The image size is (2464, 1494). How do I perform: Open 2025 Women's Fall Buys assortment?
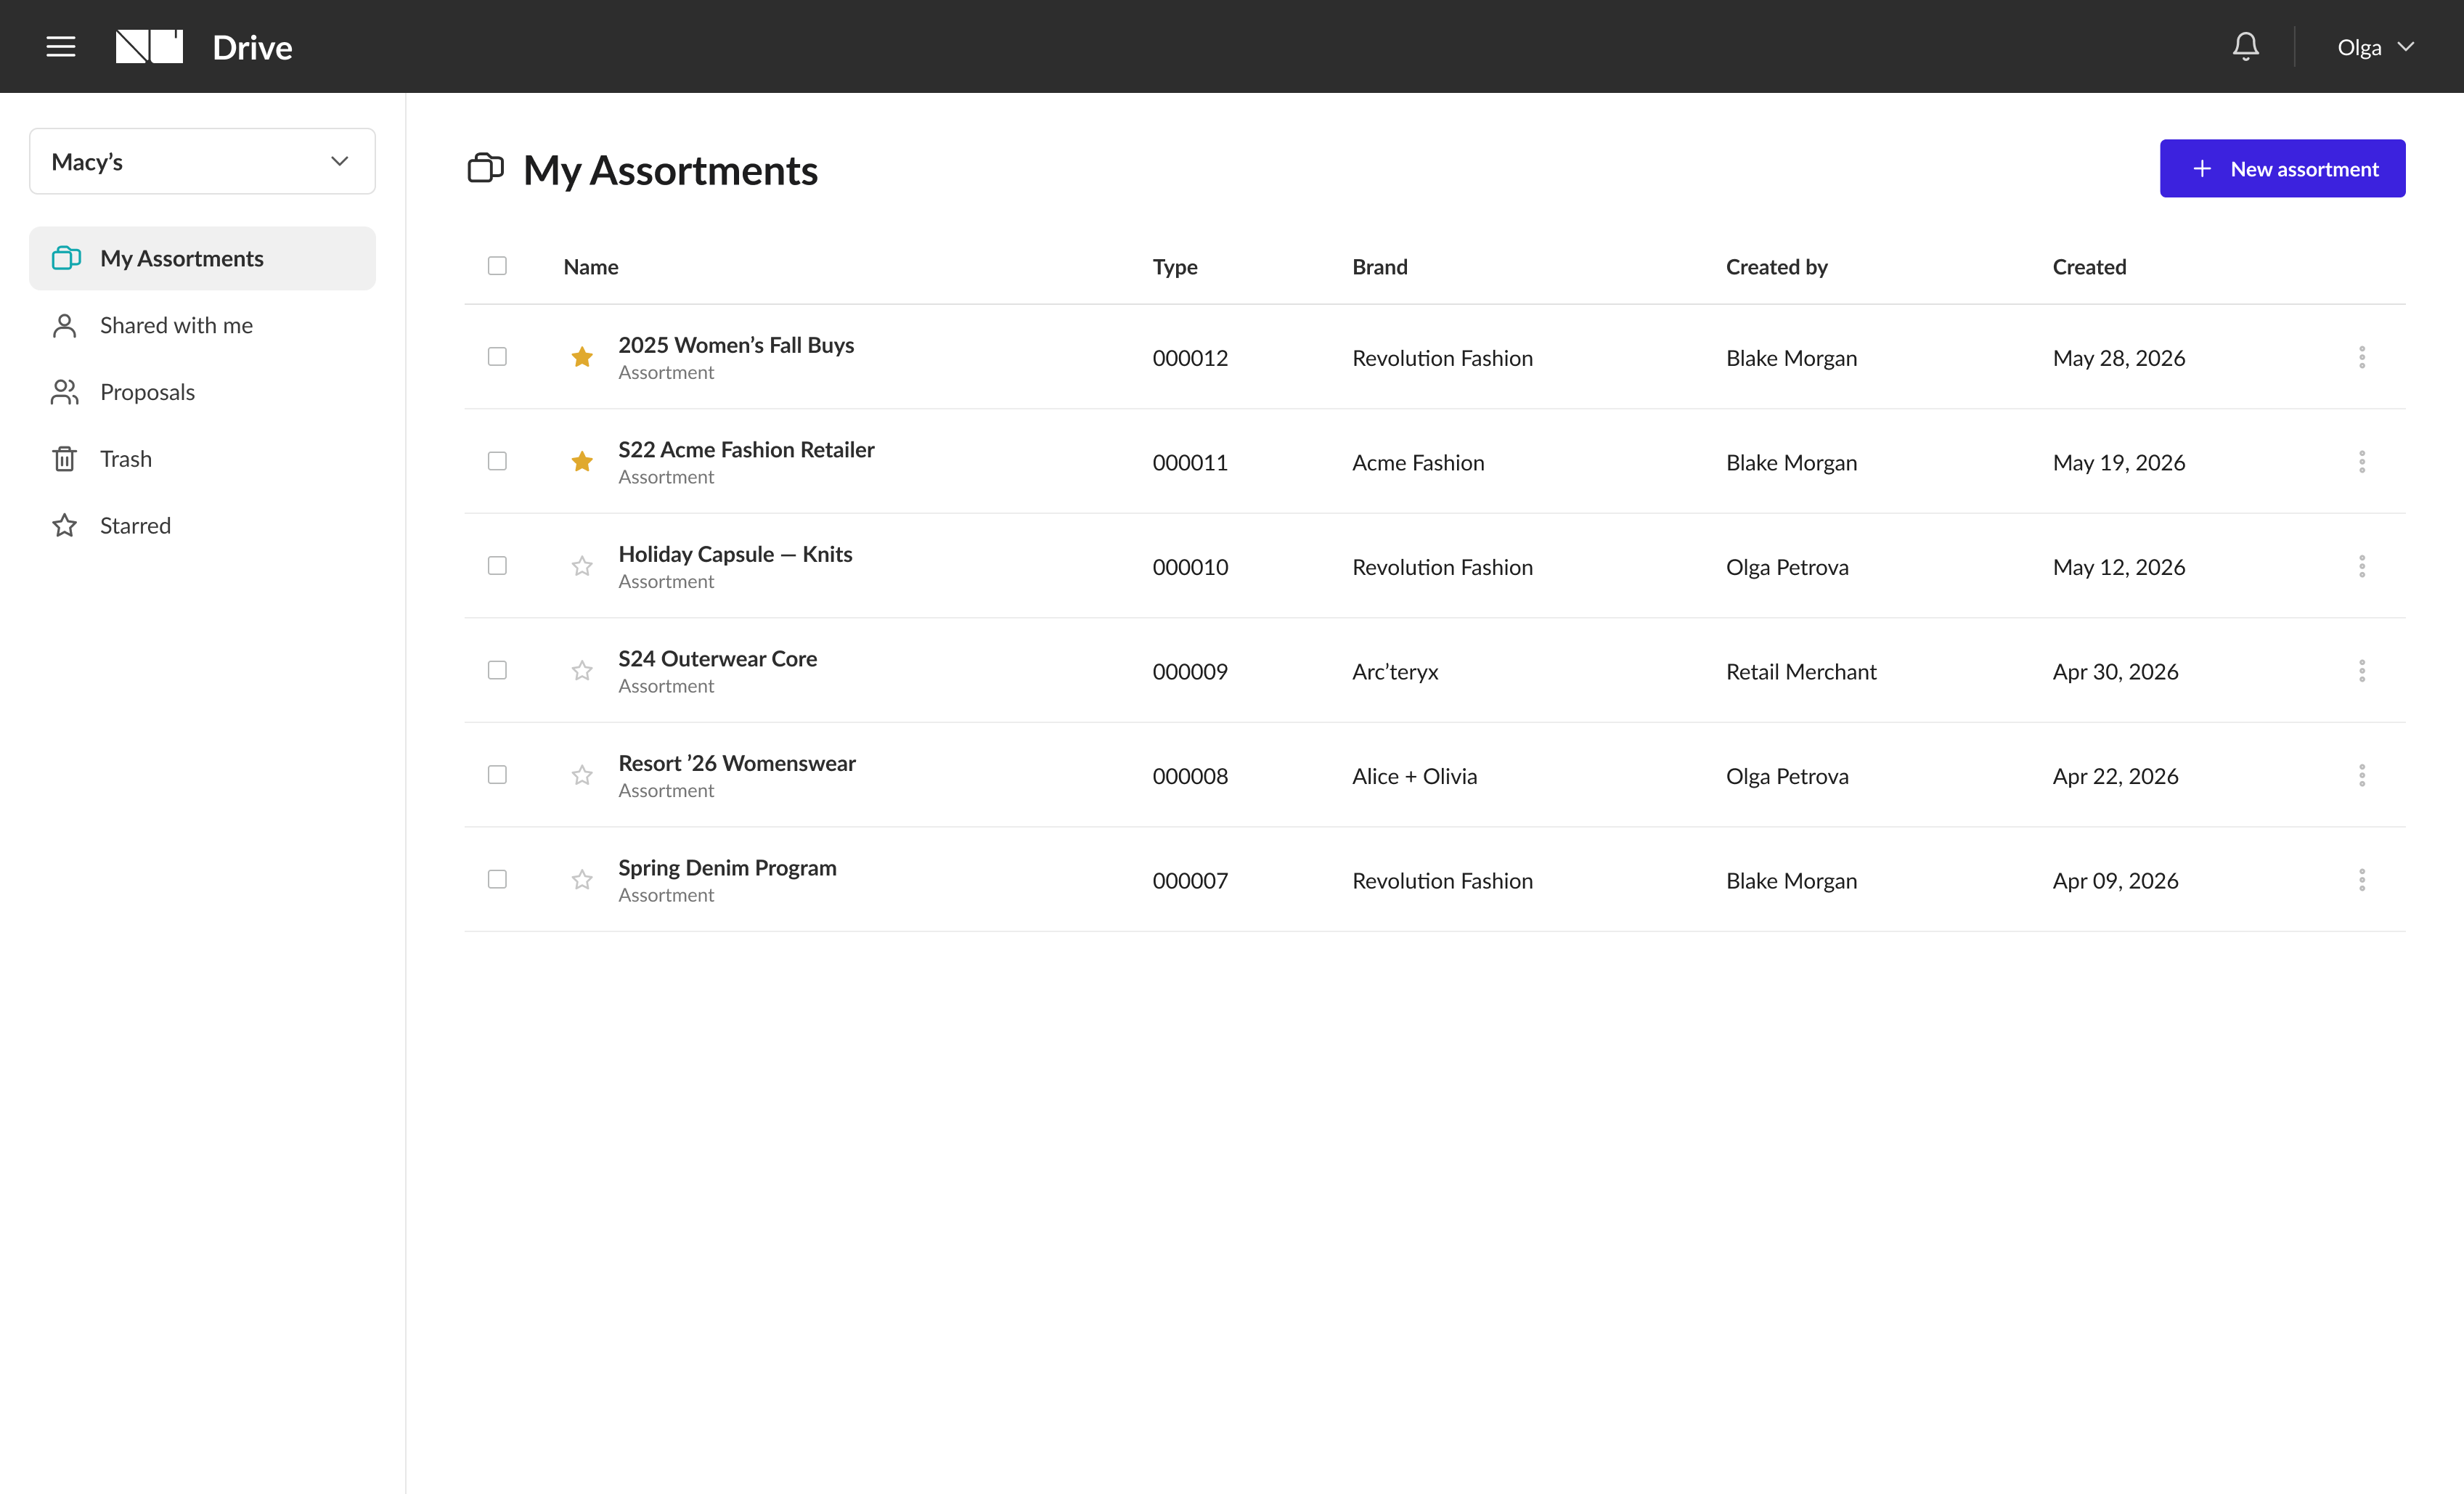click(736, 345)
